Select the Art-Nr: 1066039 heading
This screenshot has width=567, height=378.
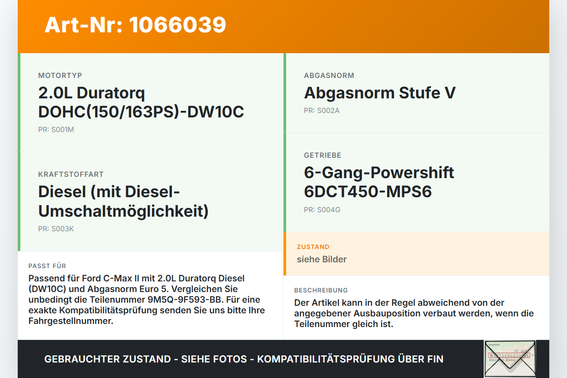click(x=135, y=25)
